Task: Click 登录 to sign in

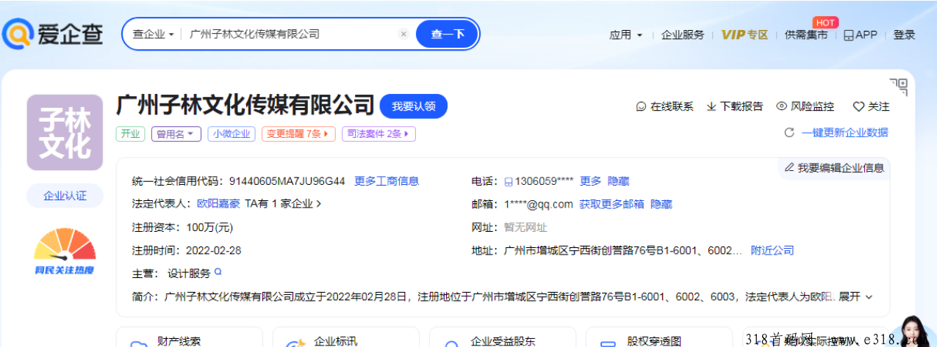Action: click(905, 34)
